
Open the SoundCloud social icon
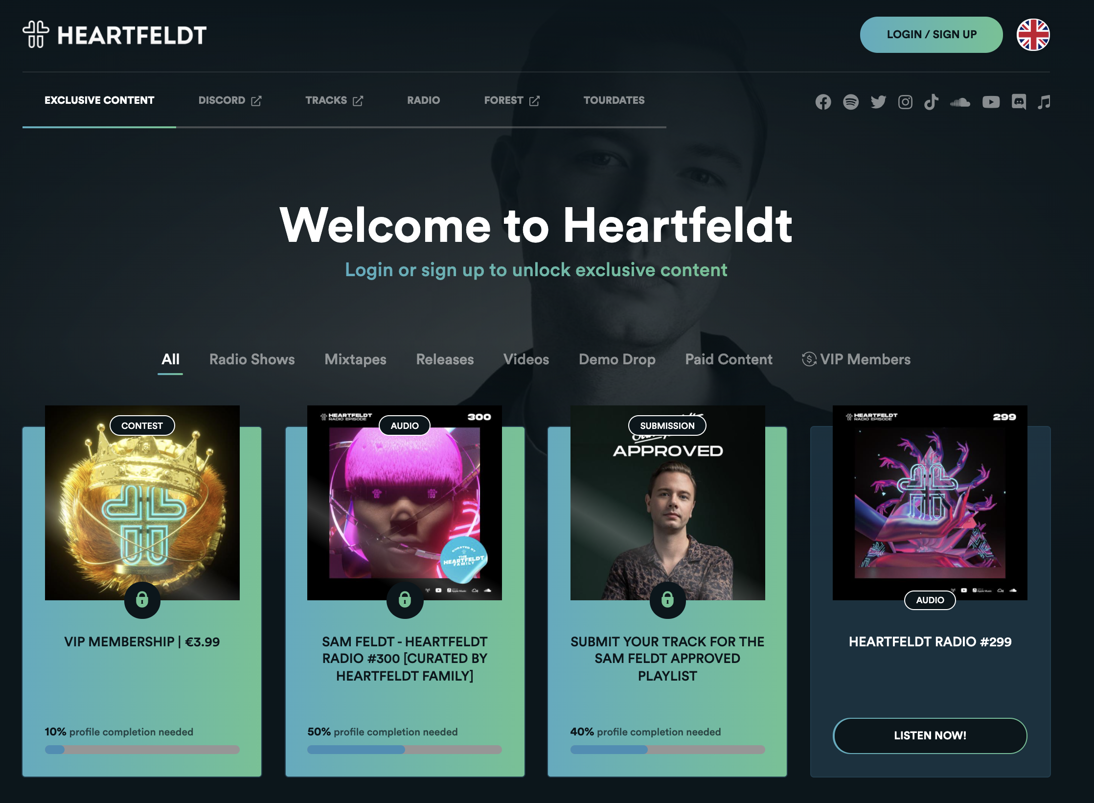pyautogui.click(x=960, y=102)
